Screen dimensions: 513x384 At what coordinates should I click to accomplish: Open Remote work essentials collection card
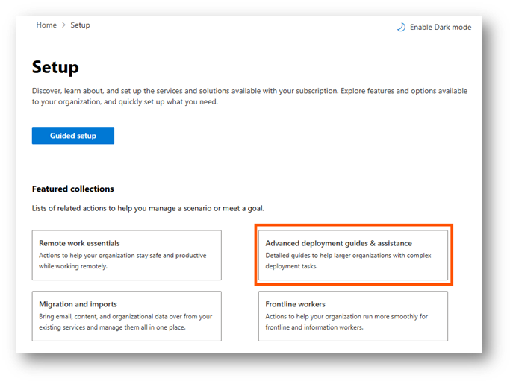pyautogui.click(x=127, y=255)
